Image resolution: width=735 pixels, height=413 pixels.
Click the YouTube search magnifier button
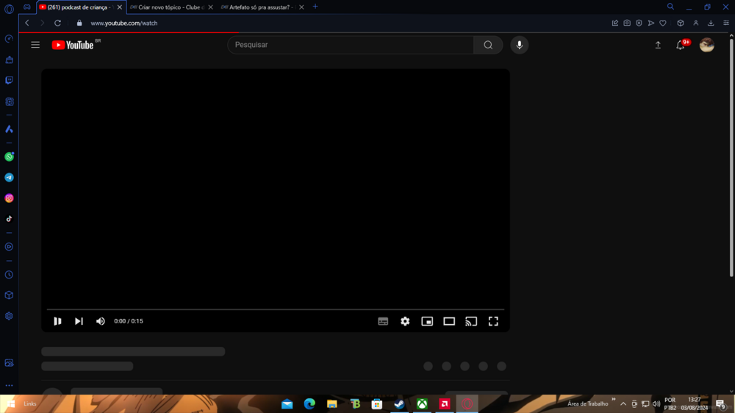pyautogui.click(x=488, y=45)
